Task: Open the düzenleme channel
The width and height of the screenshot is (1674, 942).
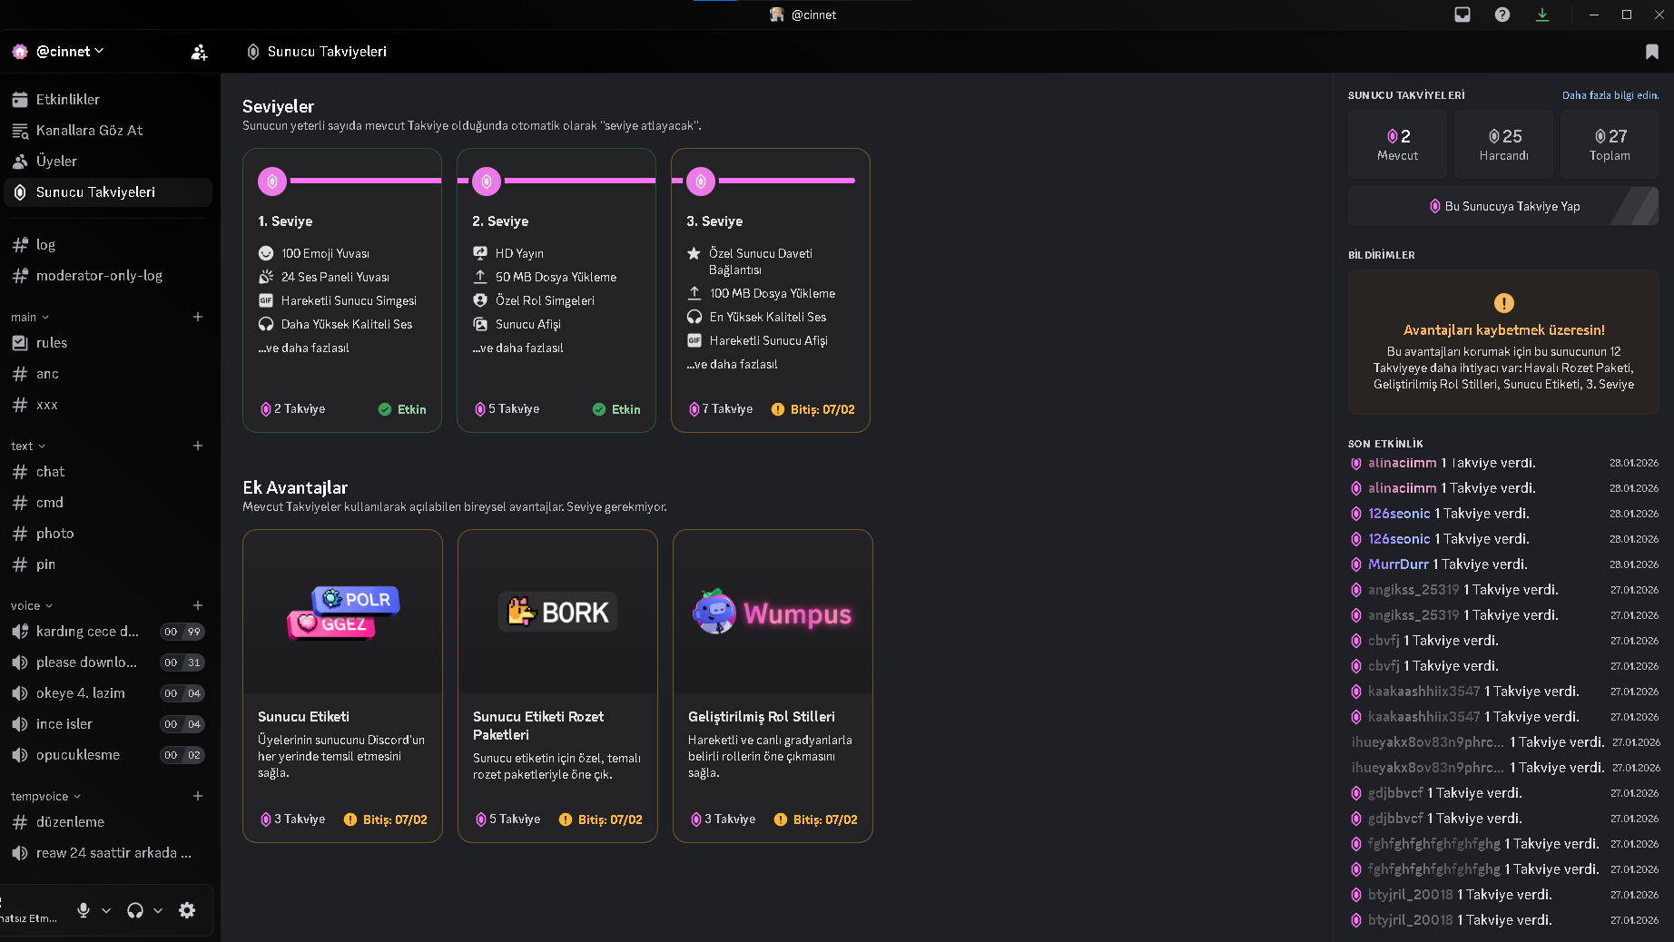Action: click(108, 822)
